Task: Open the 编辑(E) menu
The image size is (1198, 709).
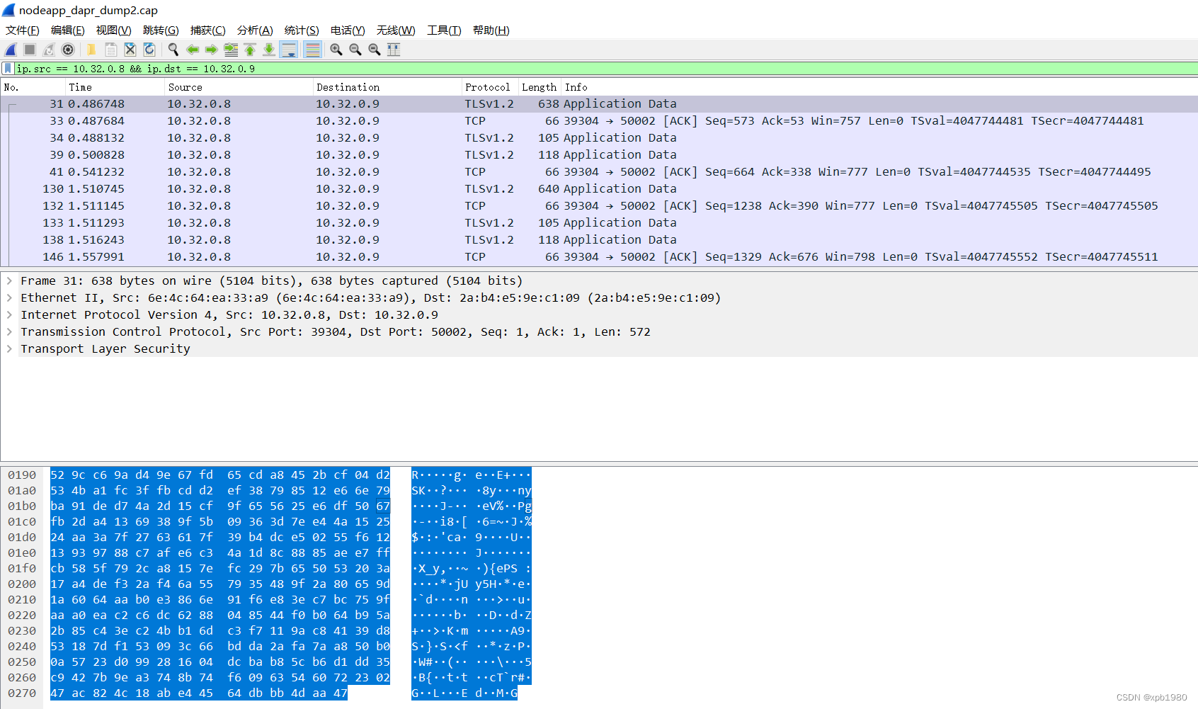Action: tap(67, 30)
